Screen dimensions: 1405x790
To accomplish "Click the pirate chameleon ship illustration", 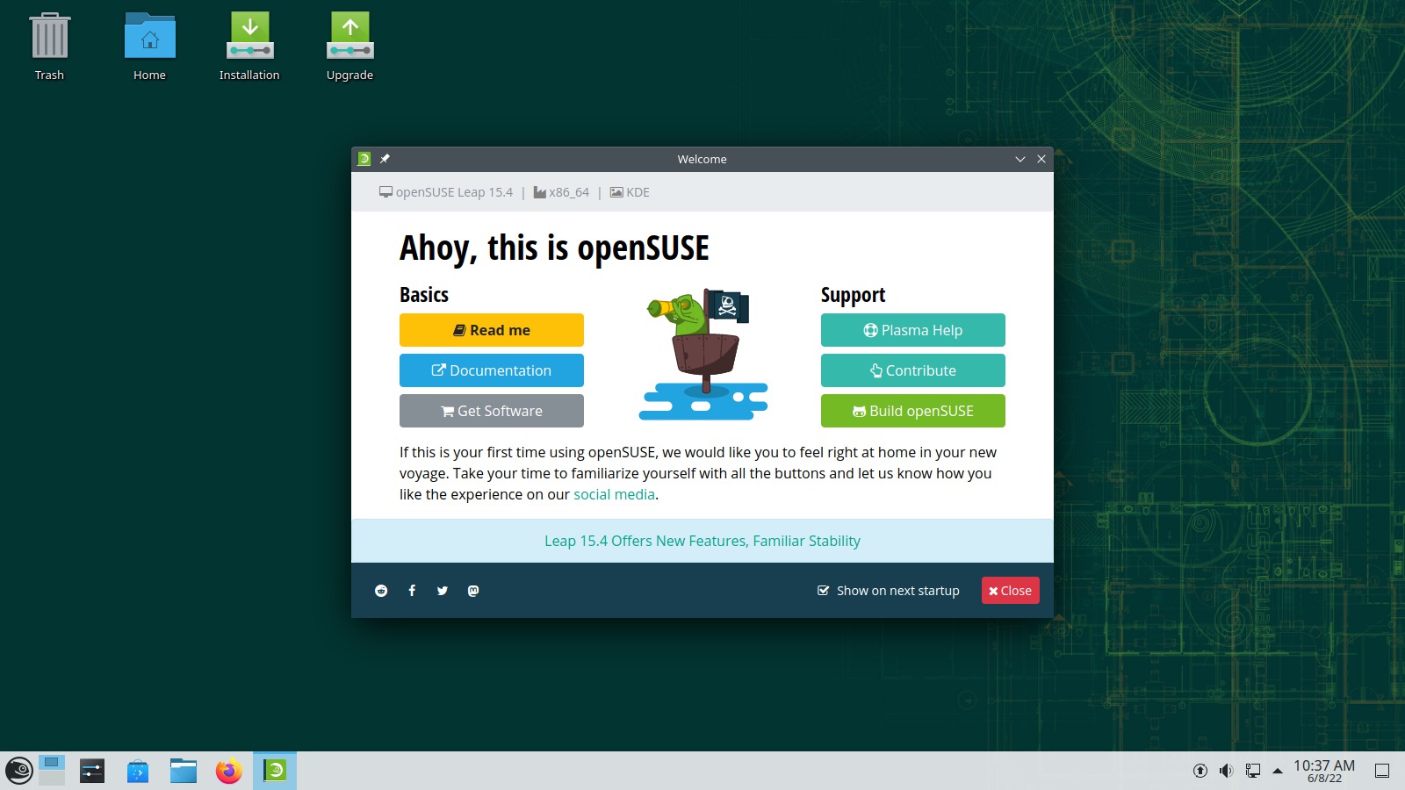I will tap(703, 355).
